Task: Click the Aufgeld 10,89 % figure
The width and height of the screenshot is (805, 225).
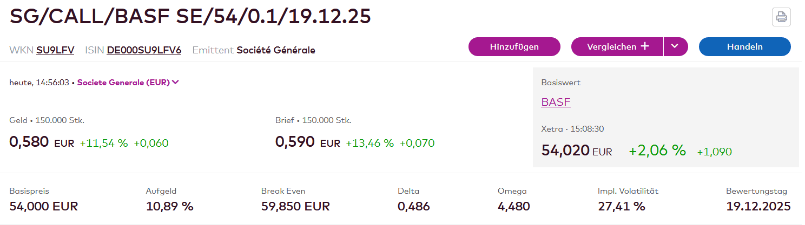Action: (x=169, y=206)
